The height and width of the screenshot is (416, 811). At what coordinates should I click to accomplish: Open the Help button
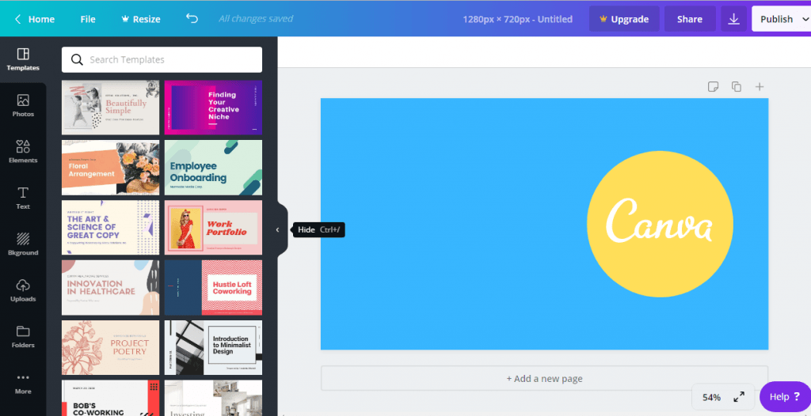point(785,397)
